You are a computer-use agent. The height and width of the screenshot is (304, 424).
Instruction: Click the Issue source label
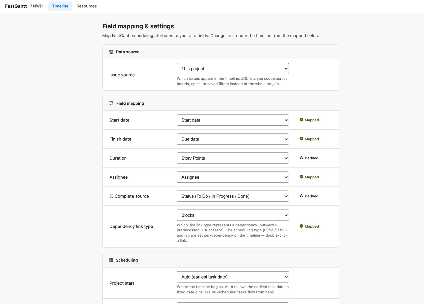(122, 75)
